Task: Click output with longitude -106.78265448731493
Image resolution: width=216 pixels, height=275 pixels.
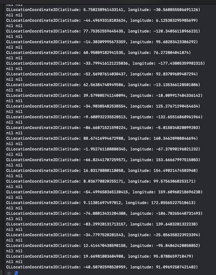Action: 104,213
